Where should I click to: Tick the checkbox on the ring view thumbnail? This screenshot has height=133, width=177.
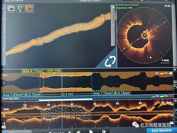(x=23, y=6)
